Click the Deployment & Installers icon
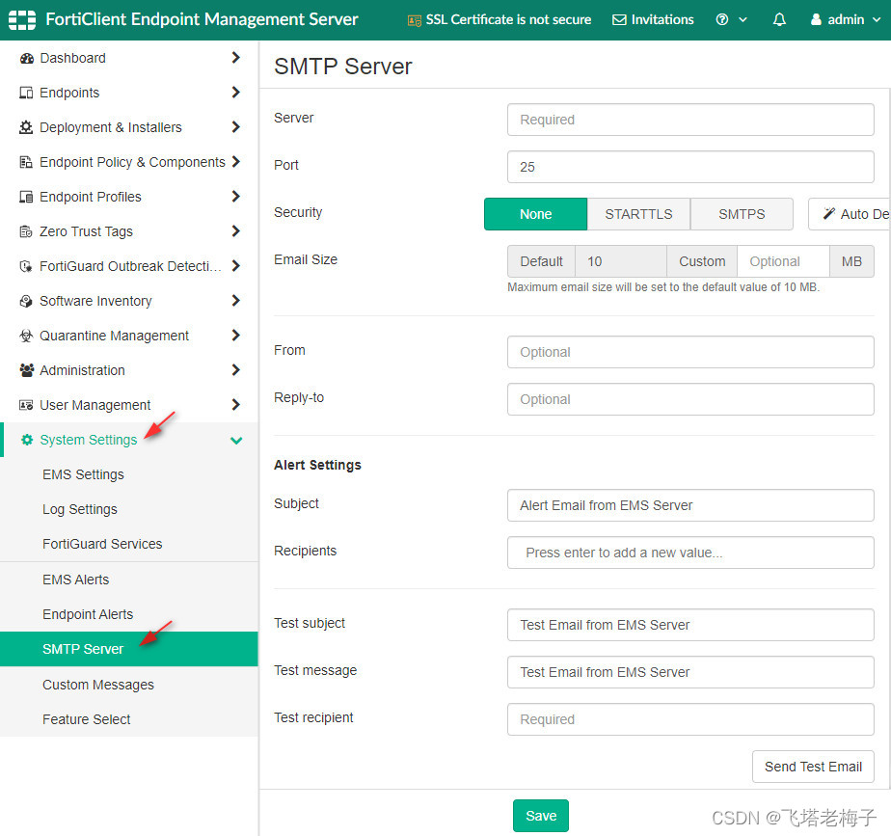 pyautogui.click(x=26, y=127)
